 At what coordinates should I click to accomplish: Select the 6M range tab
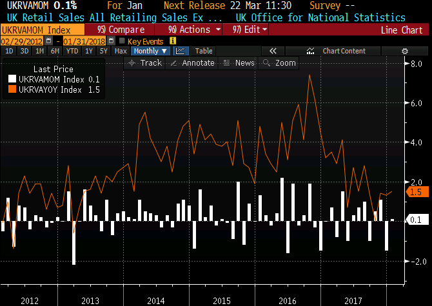(x=55, y=51)
